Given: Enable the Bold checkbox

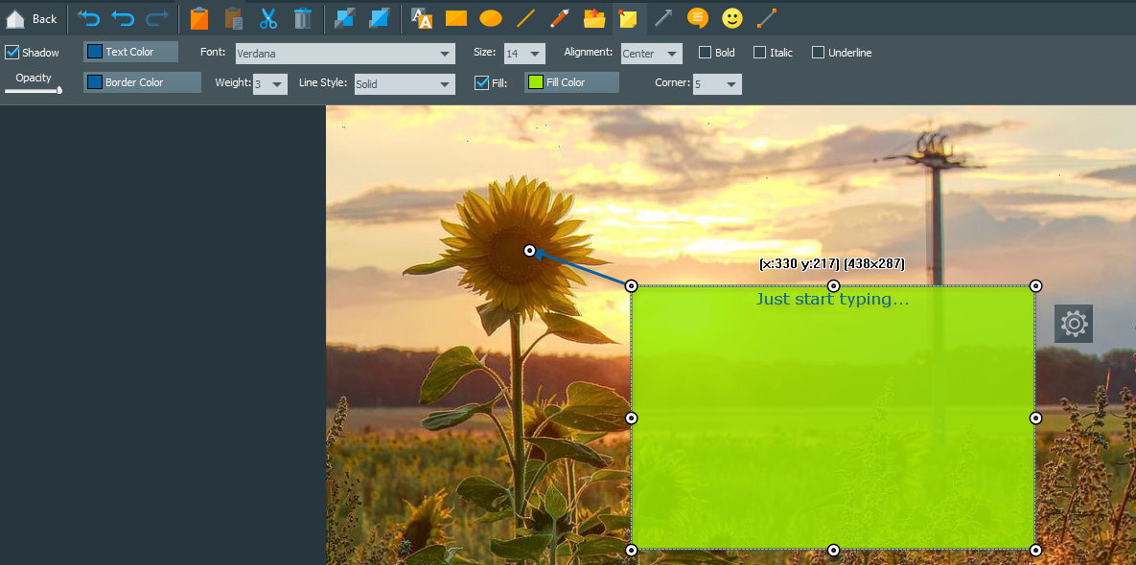Looking at the screenshot, I should click(x=705, y=53).
